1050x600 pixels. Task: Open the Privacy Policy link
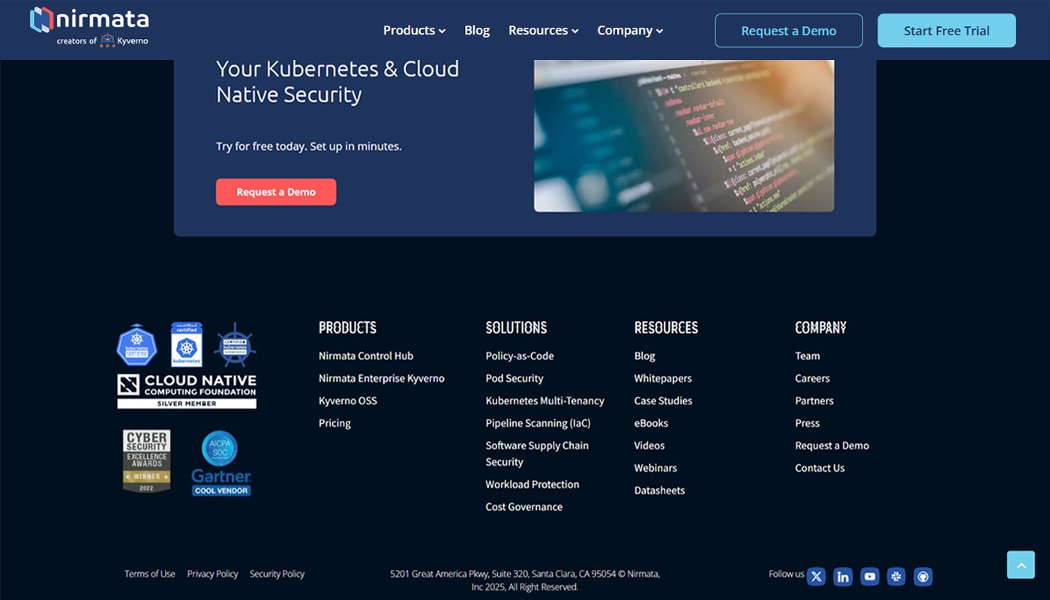coord(212,574)
